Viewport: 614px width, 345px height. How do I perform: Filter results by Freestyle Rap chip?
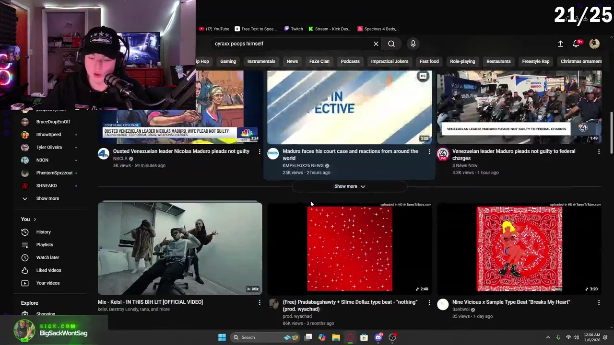coord(535,61)
